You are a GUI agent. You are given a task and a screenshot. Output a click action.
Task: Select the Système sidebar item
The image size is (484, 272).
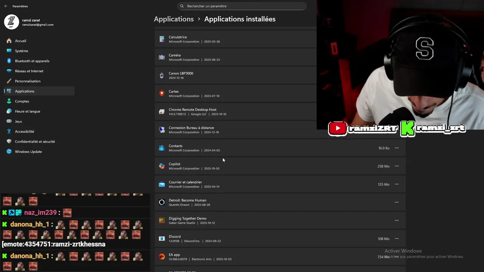(x=39, y=51)
